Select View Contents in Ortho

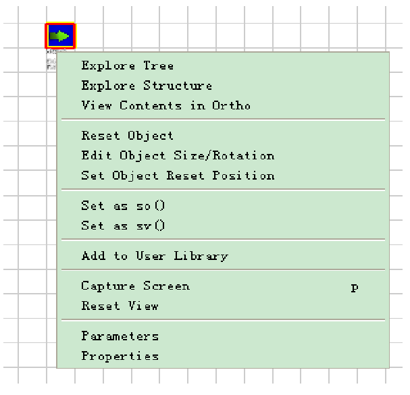coord(165,105)
